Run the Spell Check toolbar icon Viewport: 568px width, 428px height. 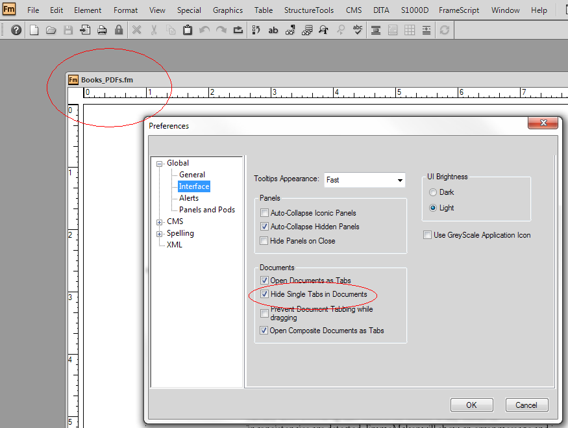pyautogui.click(x=358, y=29)
